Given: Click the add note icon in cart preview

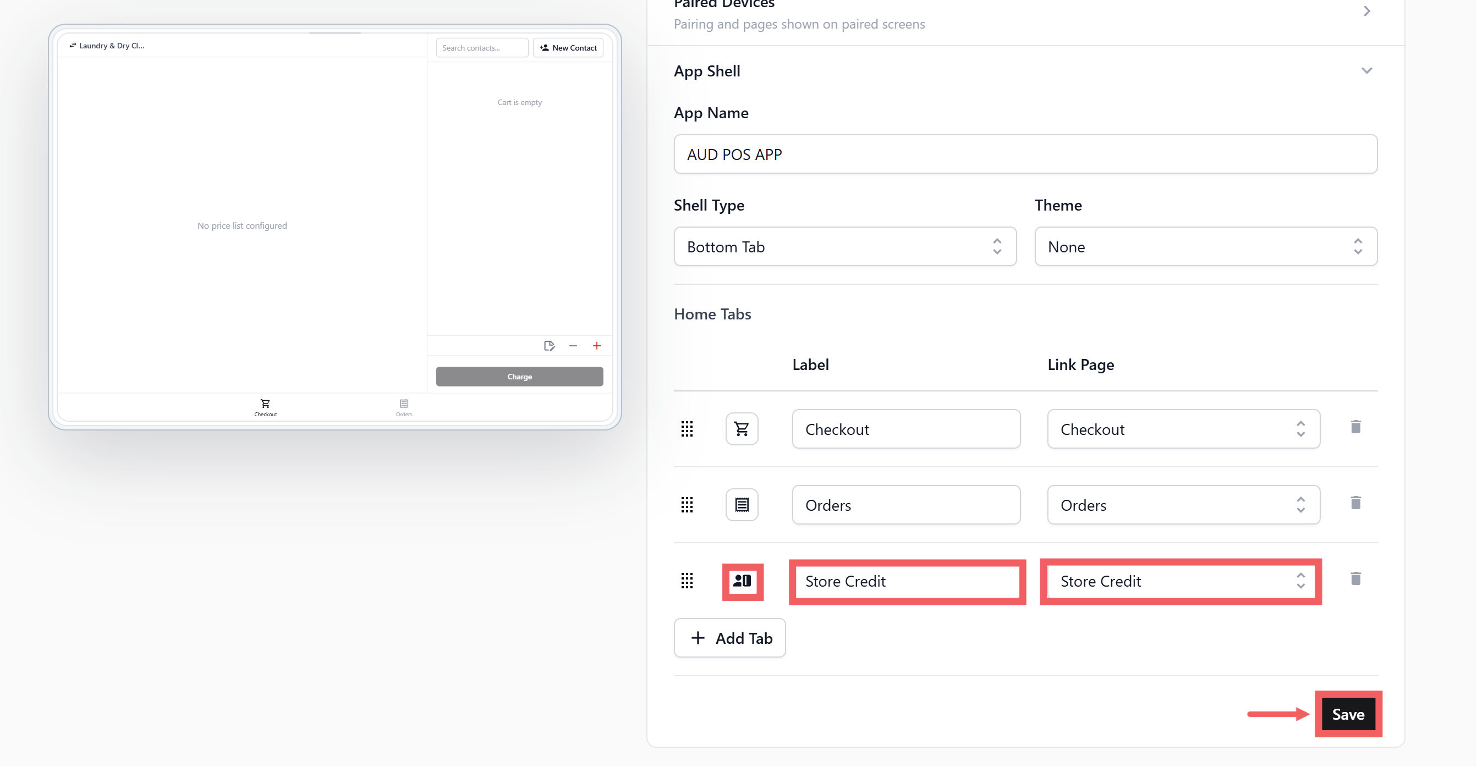Looking at the screenshot, I should pyautogui.click(x=550, y=346).
